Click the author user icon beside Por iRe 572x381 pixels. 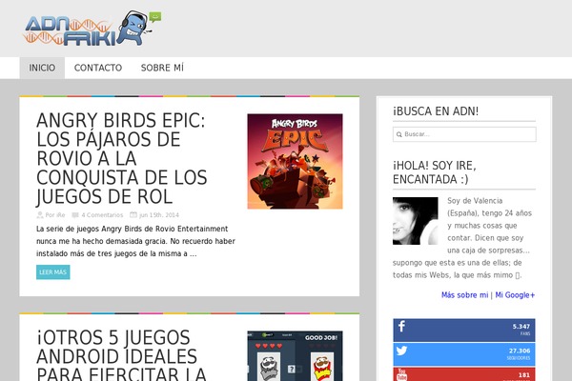click(40, 215)
